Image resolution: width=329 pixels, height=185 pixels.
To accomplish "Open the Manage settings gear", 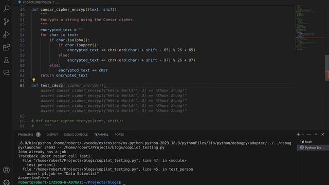I will pos(6,182).
